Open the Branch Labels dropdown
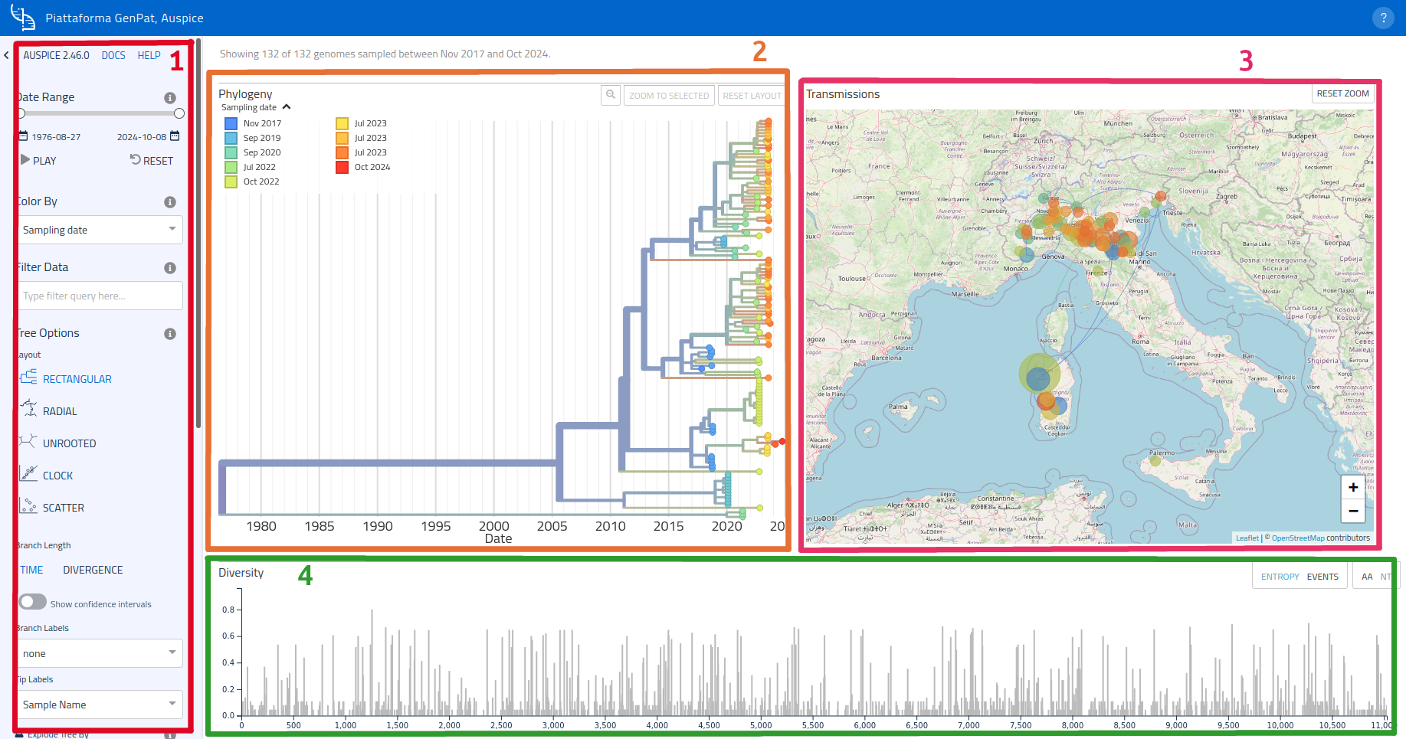This screenshot has width=1406, height=739. pos(100,653)
